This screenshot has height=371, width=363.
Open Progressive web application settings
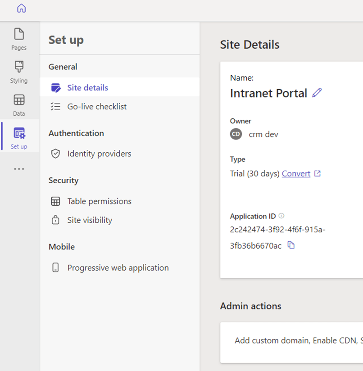coord(118,267)
